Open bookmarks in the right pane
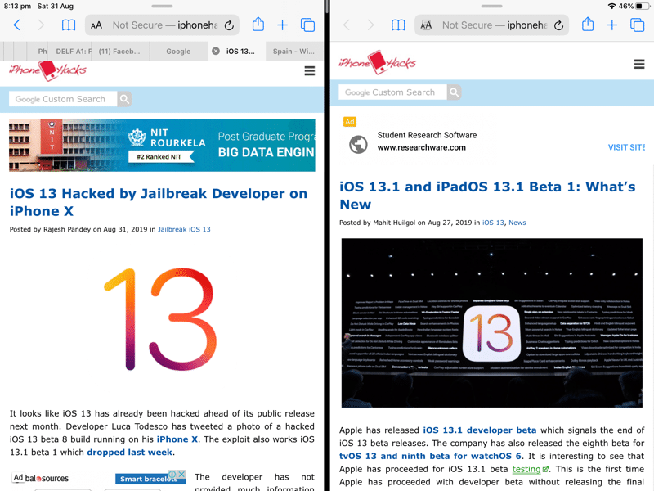 pyautogui.click(x=398, y=25)
